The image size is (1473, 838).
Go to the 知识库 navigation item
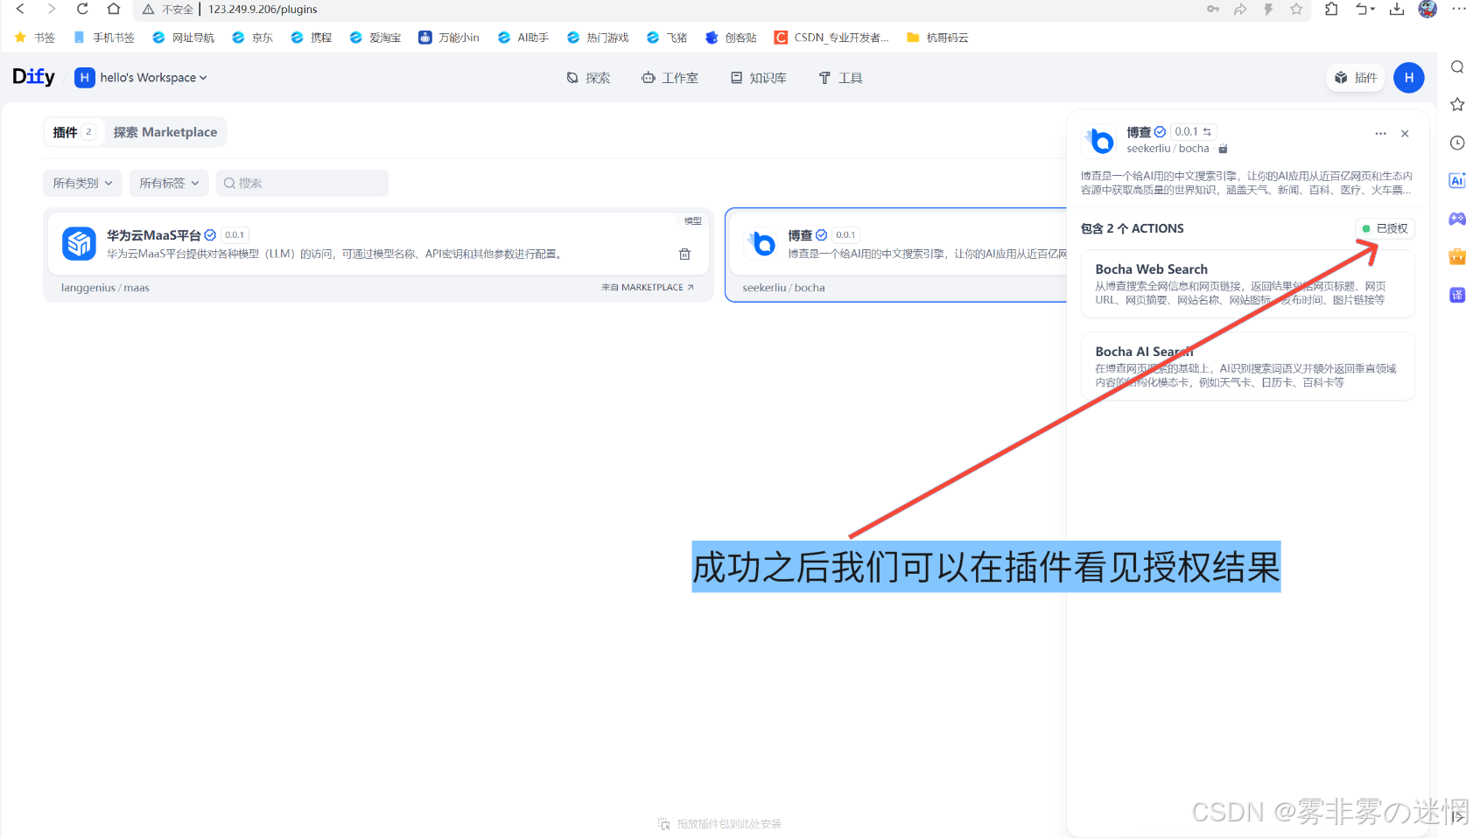point(759,78)
